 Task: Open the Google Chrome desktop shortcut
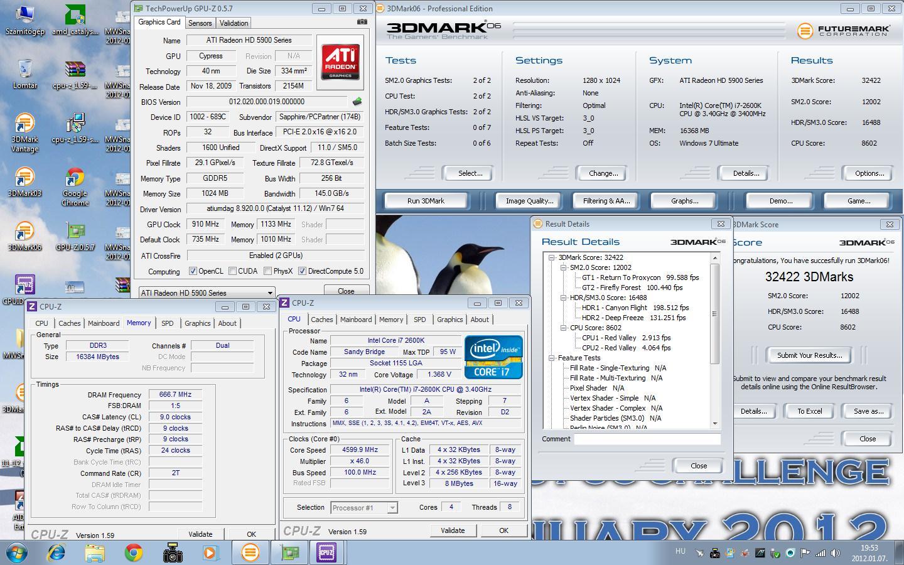coord(75,186)
